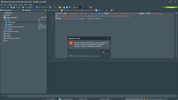Click the blue info icon beside help link

pyautogui.click(x=70, y=56)
